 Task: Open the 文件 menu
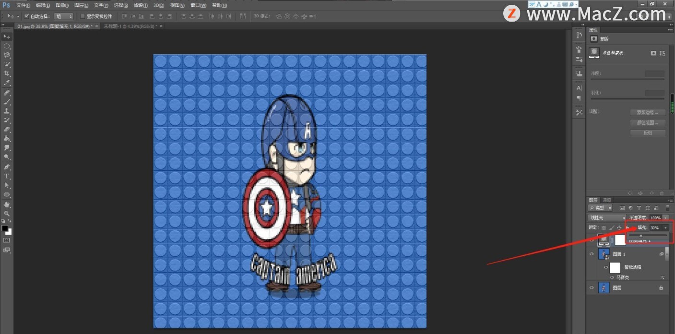pos(23,5)
